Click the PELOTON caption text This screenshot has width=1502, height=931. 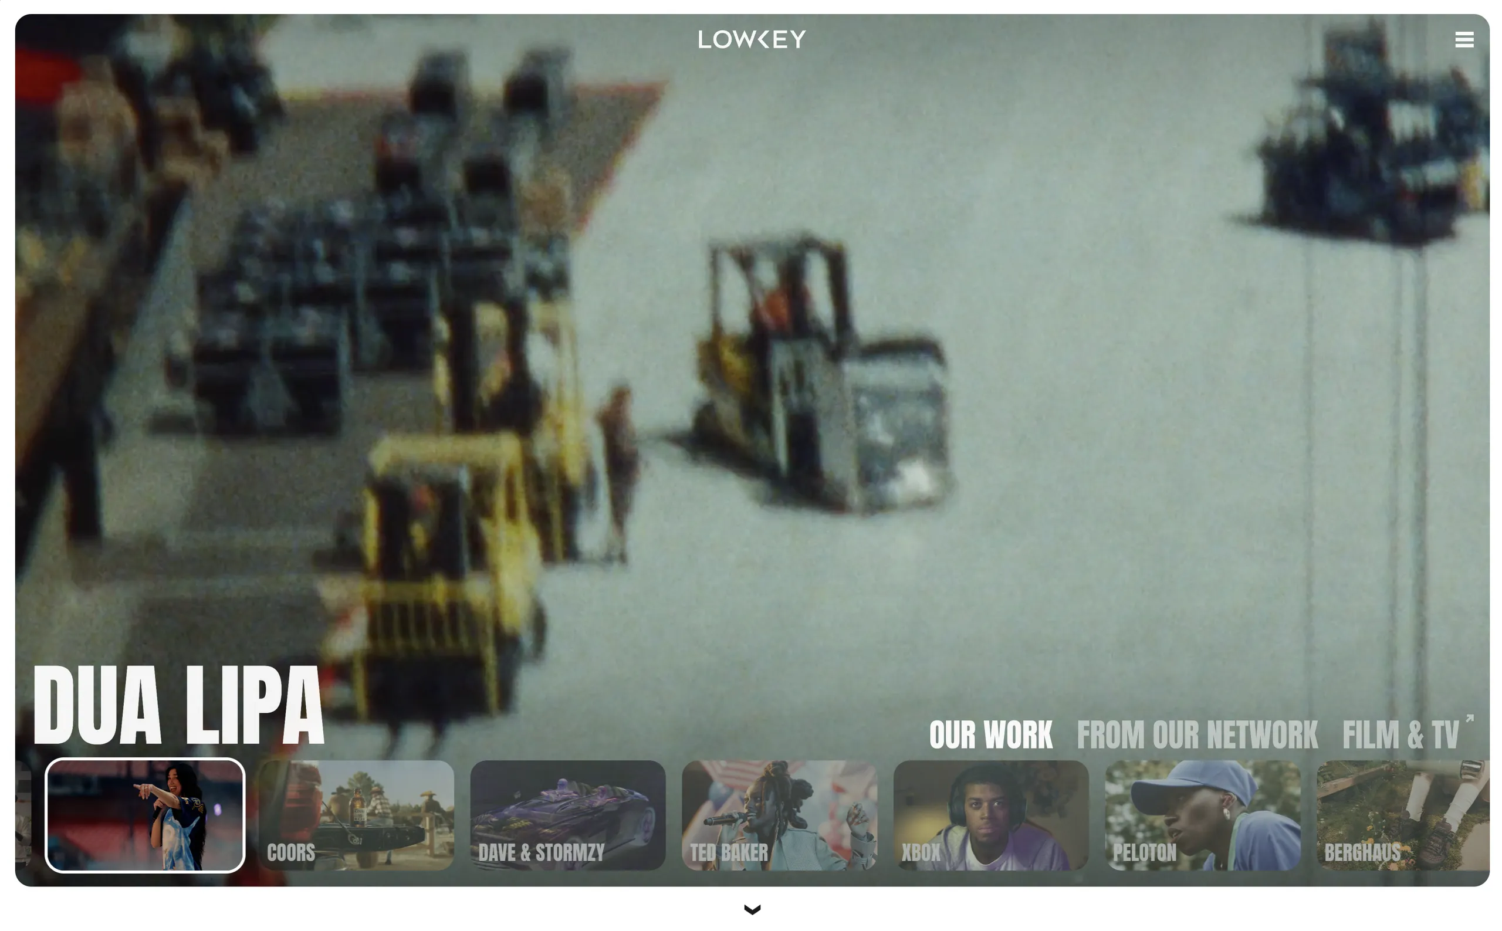(1144, 853)
